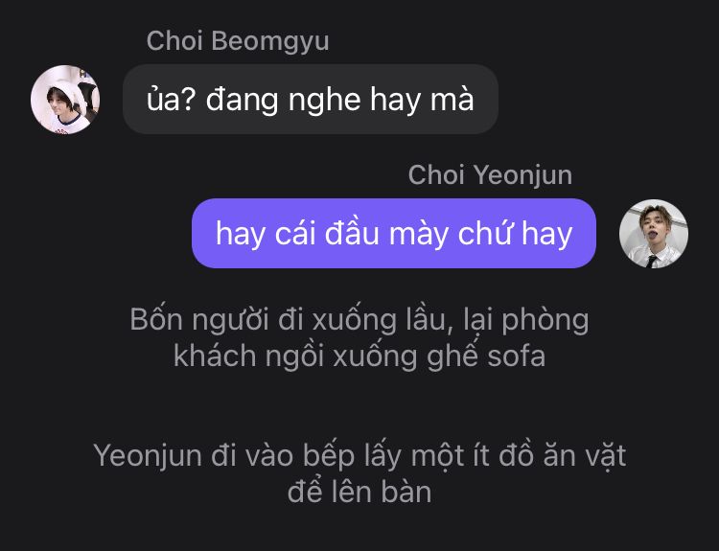Click the Choi Beomgyu sender name label
The width and height of the screenshot is (719, 551).
tap(238, 41)
